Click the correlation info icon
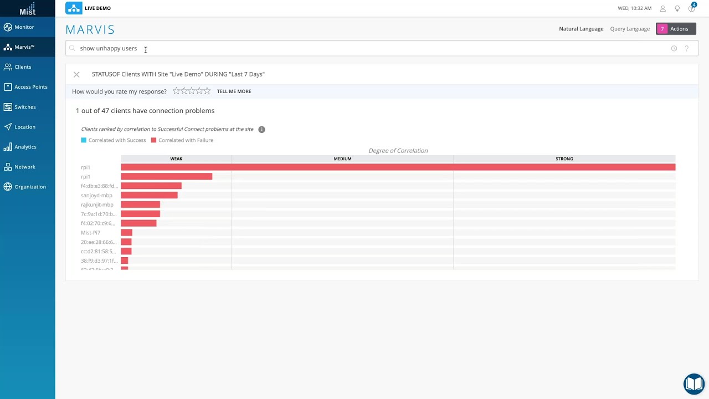 [x=261, y=129]
